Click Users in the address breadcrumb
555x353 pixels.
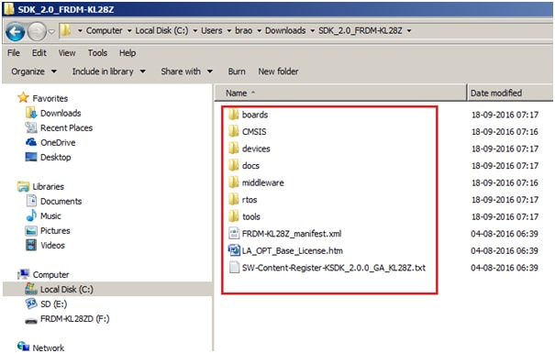tap(212, 31)
